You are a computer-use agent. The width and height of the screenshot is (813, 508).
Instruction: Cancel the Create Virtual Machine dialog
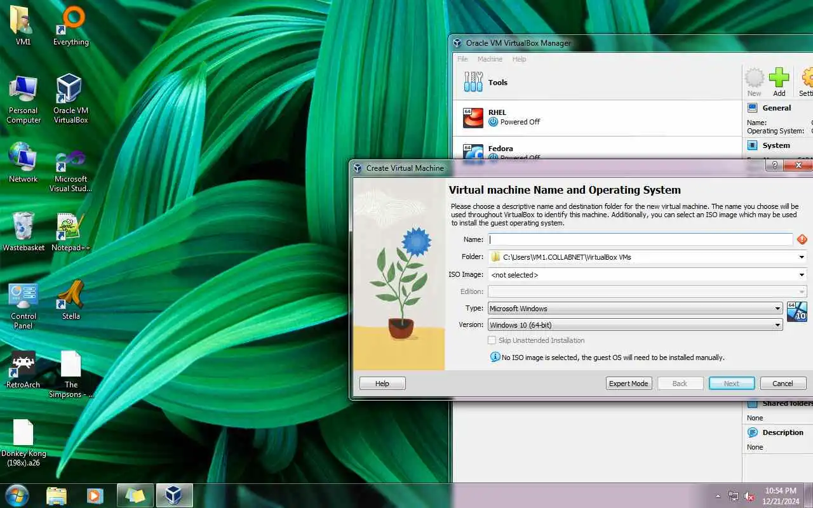(783, 384)
